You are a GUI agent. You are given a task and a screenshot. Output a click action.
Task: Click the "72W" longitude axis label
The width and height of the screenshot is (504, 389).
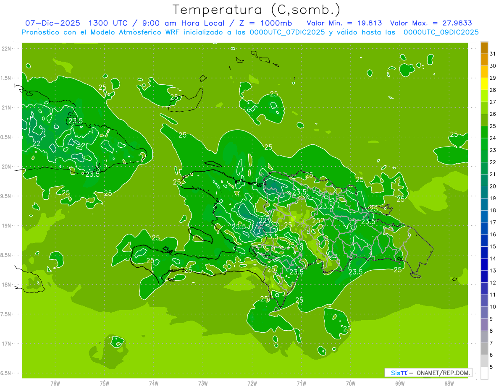pos(252,383)
